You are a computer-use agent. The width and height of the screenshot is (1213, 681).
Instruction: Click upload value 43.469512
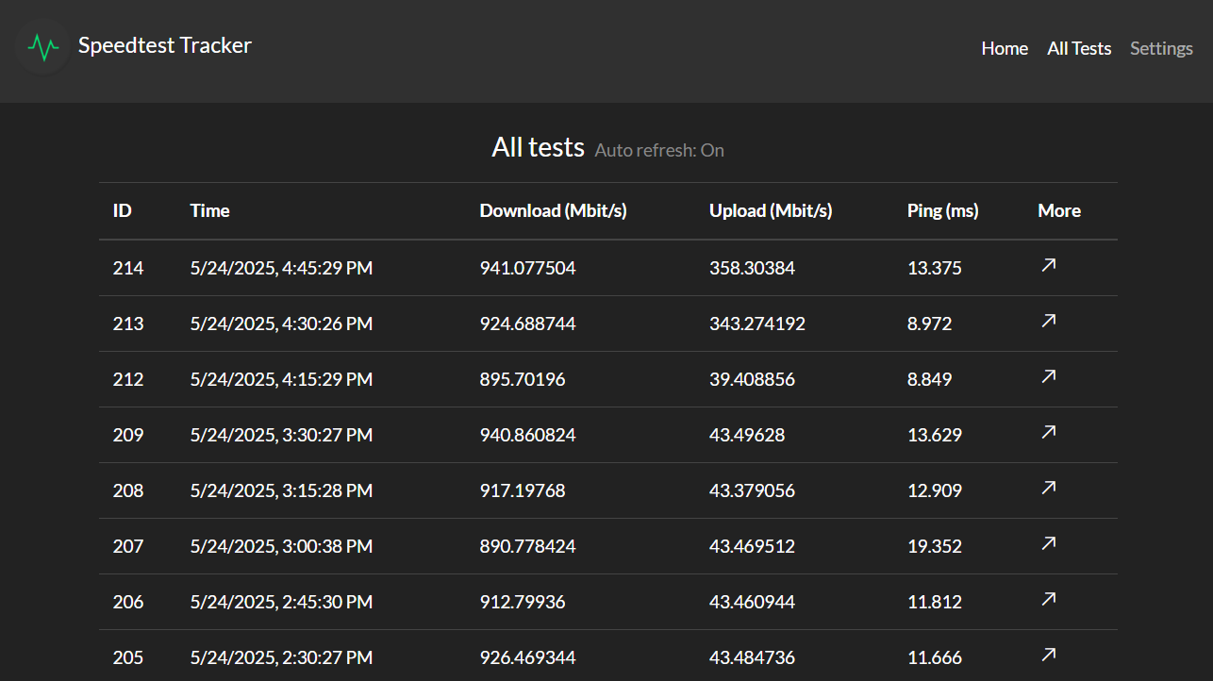(x=752, y=546)
